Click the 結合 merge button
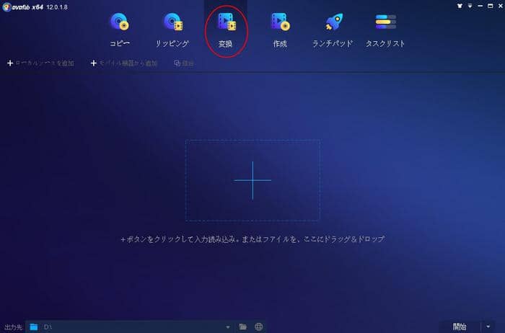This screenshot has width=505, height=333. 184,63
